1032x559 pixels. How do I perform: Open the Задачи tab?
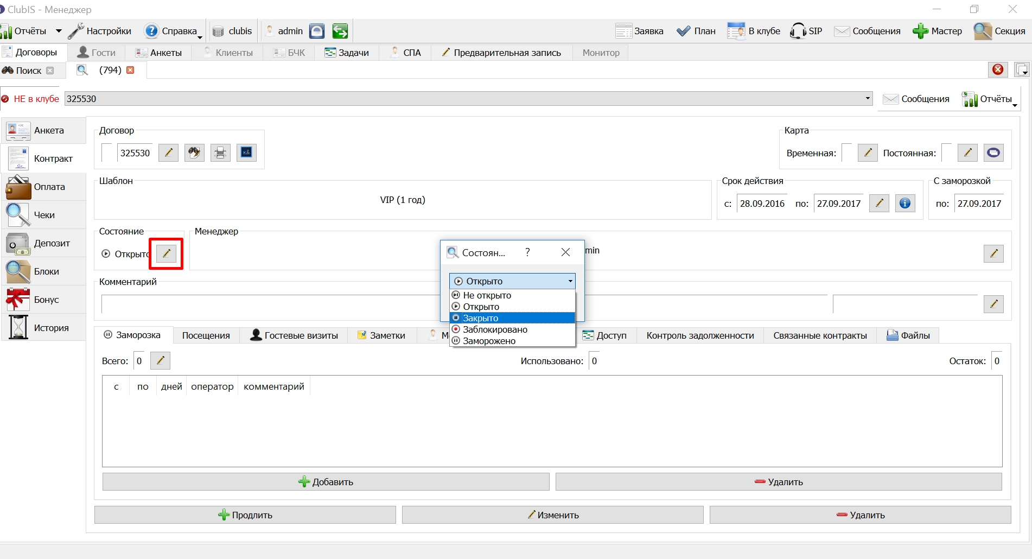point(347,53)
